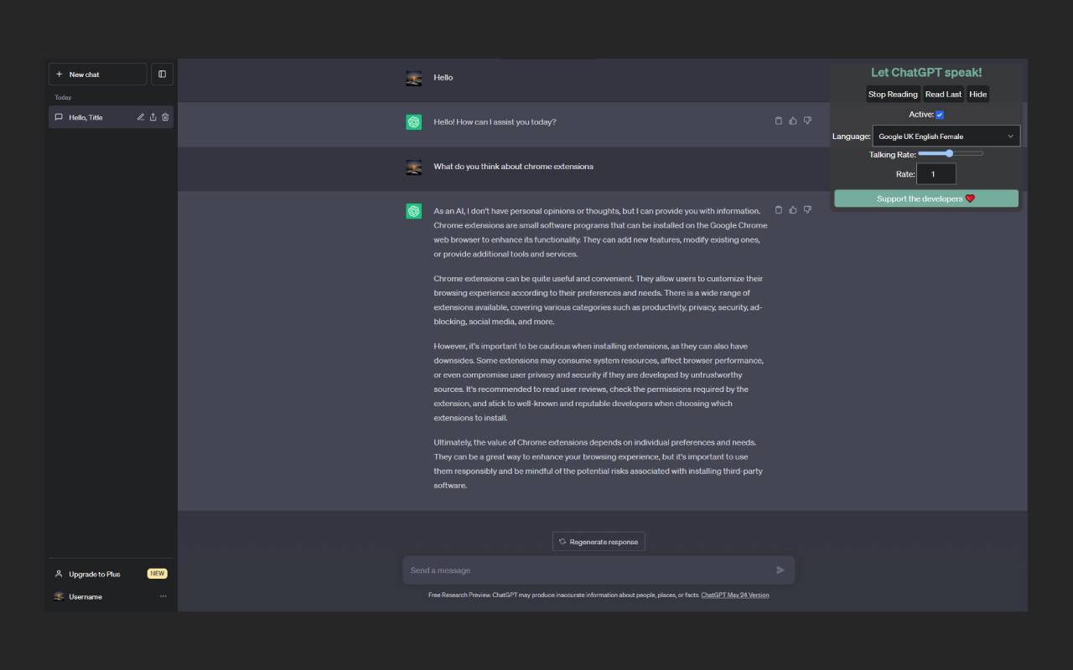Click the 'Let ChatGPT speak!' heading
This screenshot has width=1073, height=670.
point(926,72)
